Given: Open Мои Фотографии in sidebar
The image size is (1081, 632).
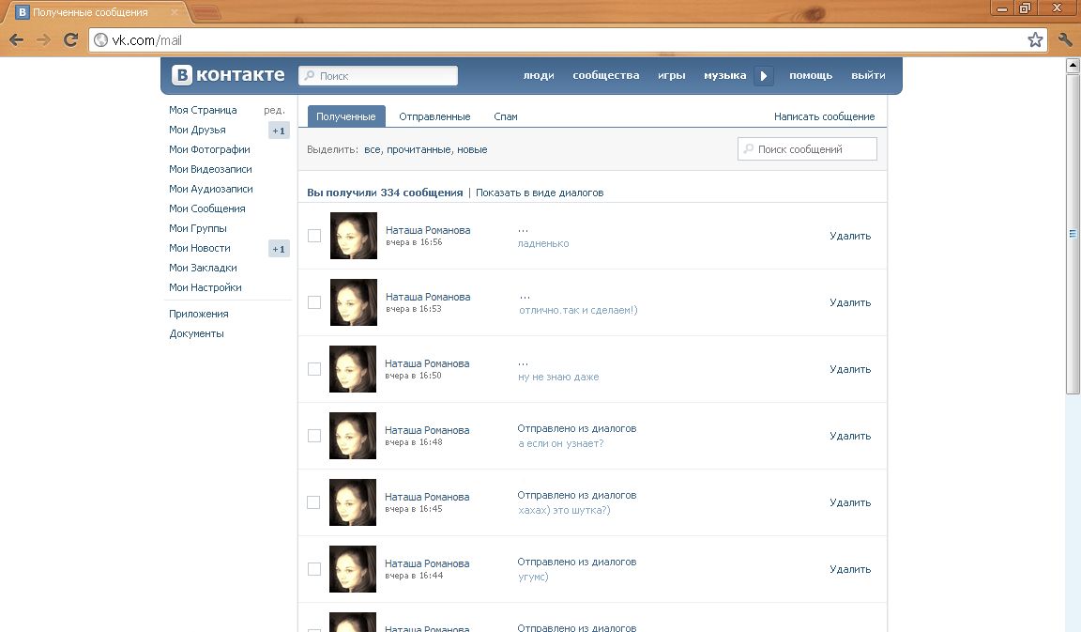Looking at the screenshot, I should [x=209, y=149].
